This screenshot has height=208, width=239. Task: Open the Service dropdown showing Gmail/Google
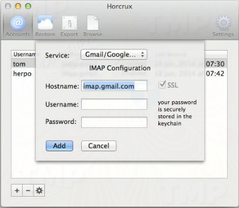tap(114, 55)
